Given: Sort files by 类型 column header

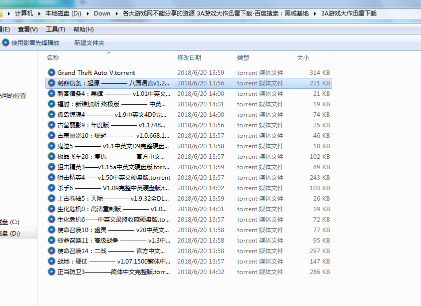Looking at the screenshot, I should tap(243, 58).
